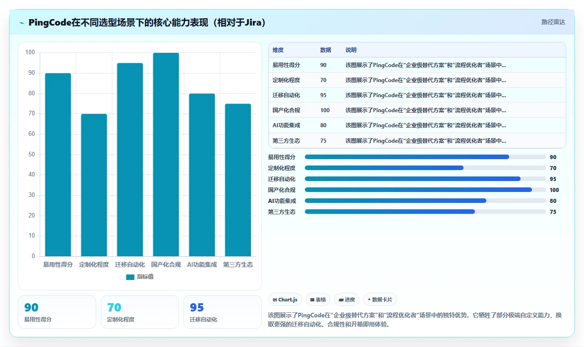Click the AI功能集成 x-axis label
Image resolution: width=584 pixels, height=347 pixels.
click(x=202, y=264)
